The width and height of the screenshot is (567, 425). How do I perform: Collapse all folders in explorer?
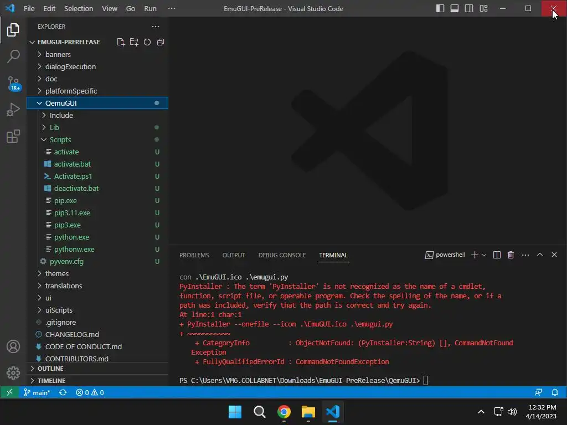[161, 42]
